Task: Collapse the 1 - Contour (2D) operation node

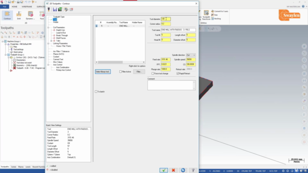Action: pyautogui.click(x=9, y=58)
